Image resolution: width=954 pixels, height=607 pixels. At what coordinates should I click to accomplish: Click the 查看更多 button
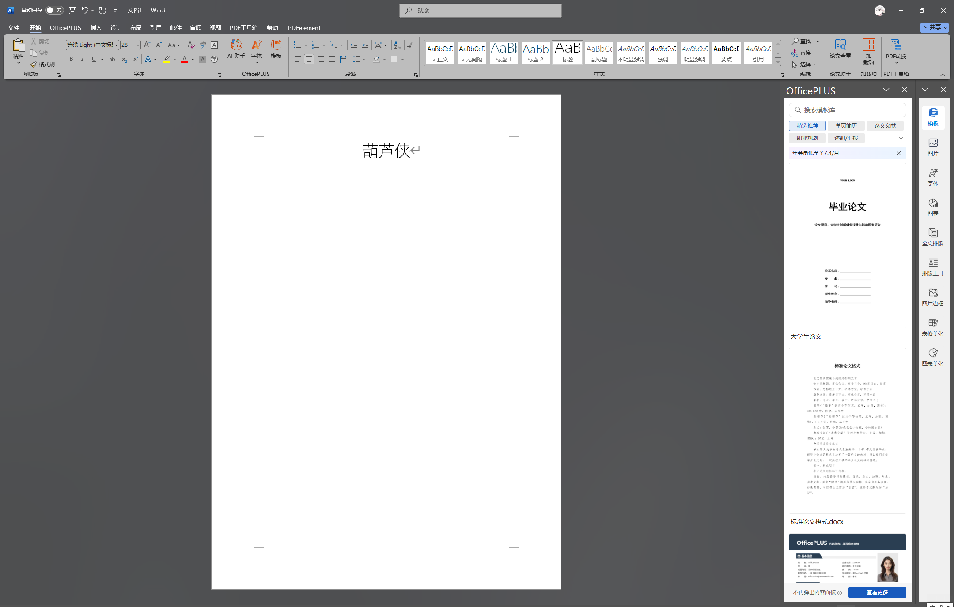point(877,592)
